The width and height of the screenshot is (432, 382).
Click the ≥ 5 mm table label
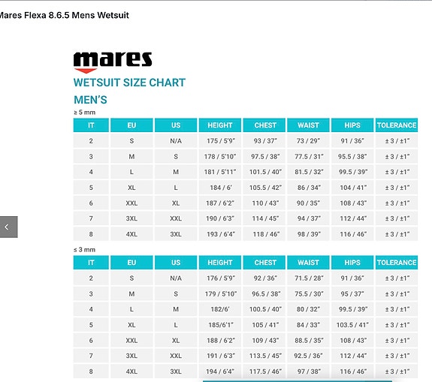[x=85, y=113]
